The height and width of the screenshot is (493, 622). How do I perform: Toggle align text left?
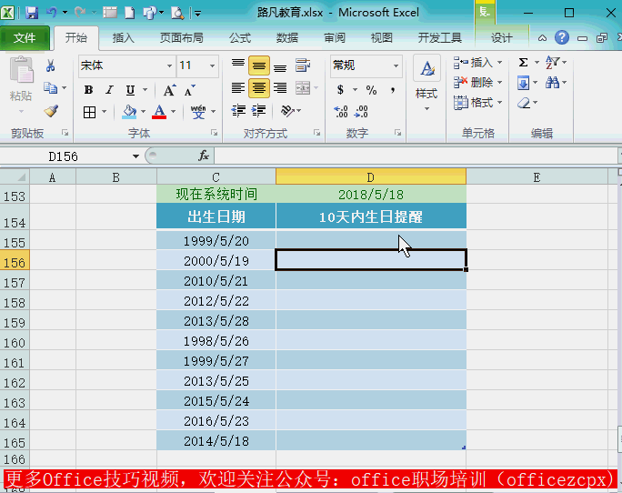pos(238,88)
